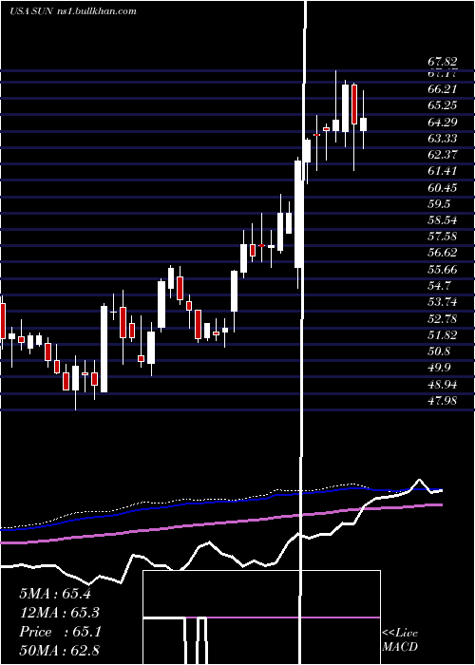Select the 50MA : 62.8 readout
The width and height of the screenshot is (475, 665).
59,650
